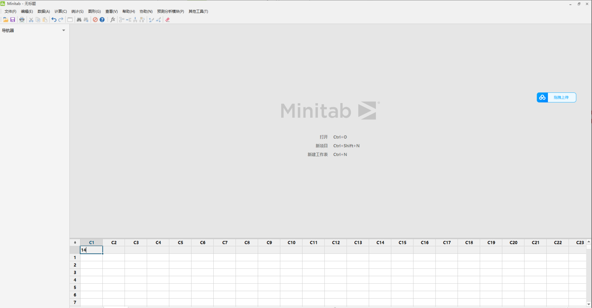
Task: Cancel using the red stop icon
Action: click(x=95, y=20)
